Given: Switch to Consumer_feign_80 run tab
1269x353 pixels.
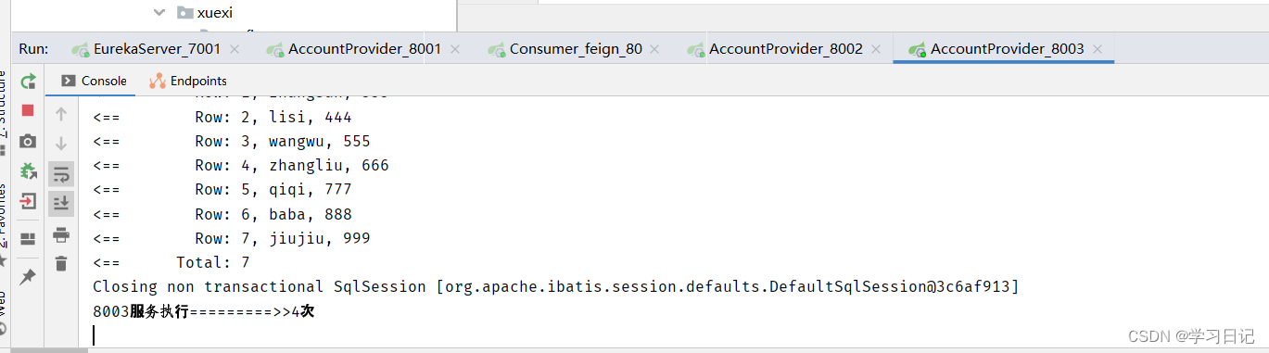Looking at the screenshot, I should [565, 49].
